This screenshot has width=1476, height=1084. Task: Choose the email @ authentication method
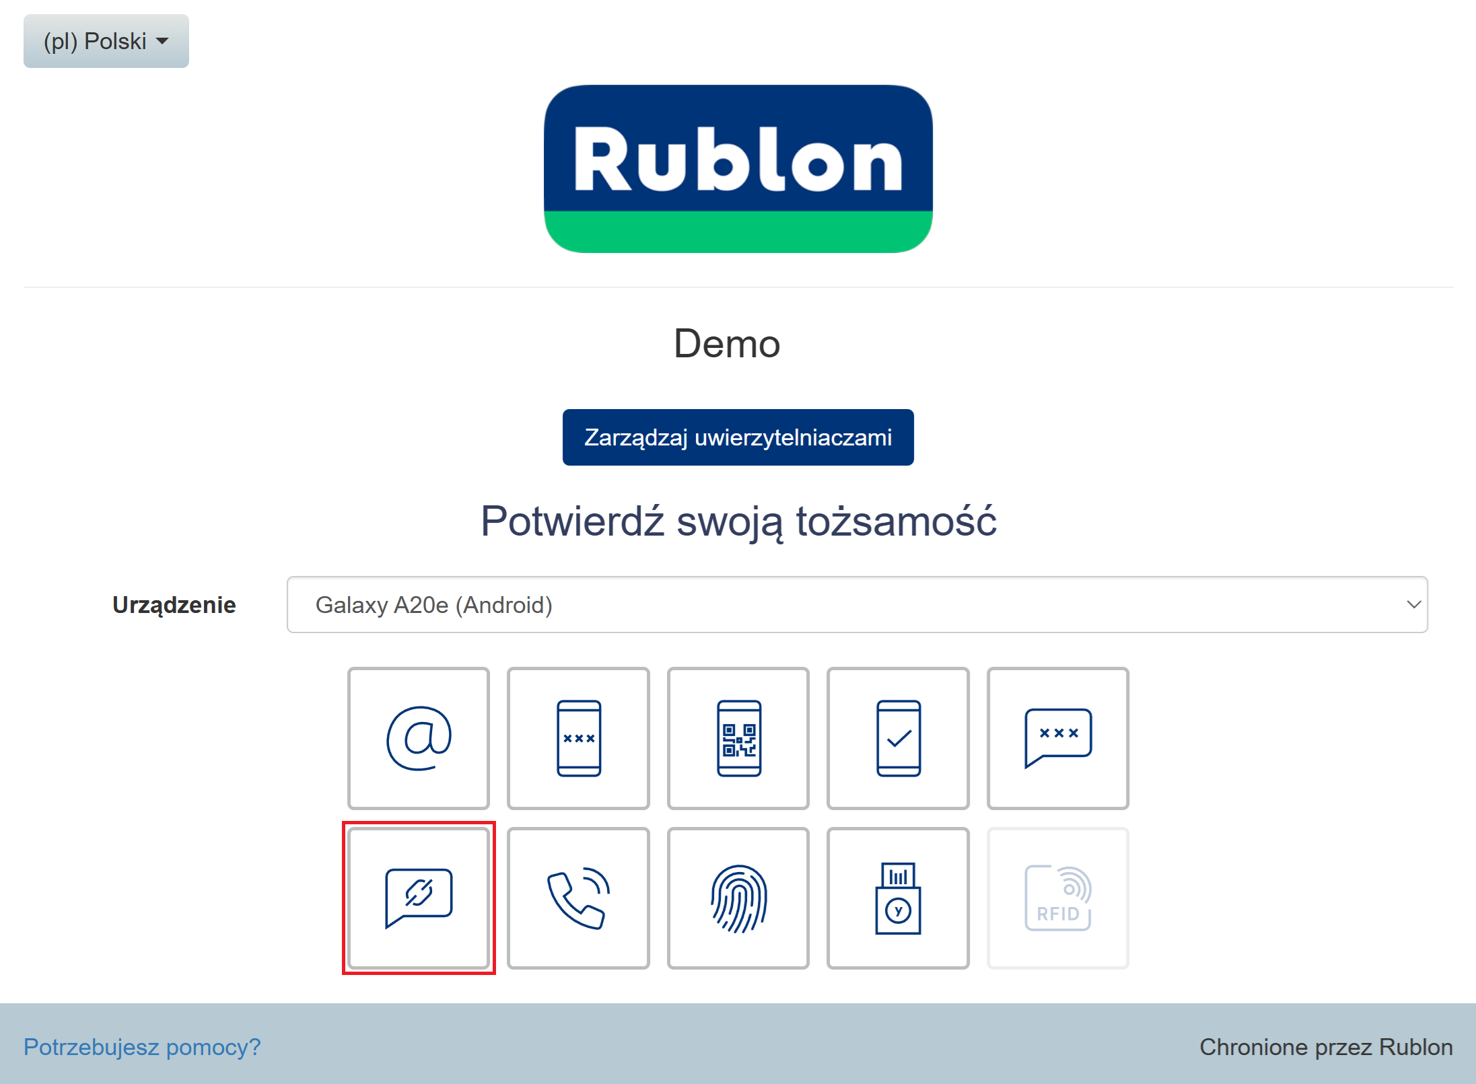(x=418, y=738)
